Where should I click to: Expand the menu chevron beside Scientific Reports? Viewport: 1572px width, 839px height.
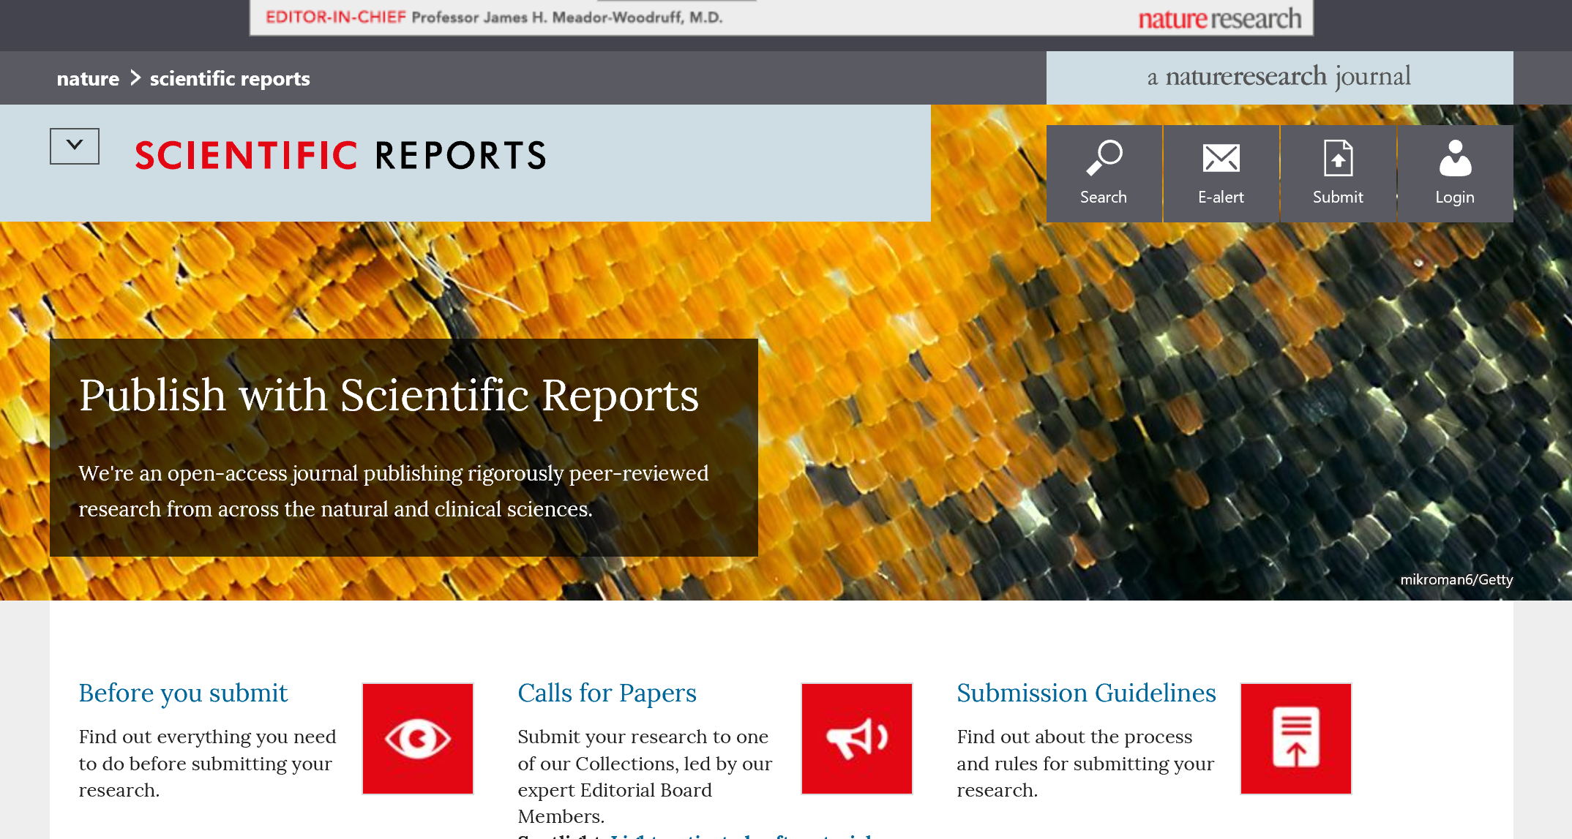tap(75, 146)
